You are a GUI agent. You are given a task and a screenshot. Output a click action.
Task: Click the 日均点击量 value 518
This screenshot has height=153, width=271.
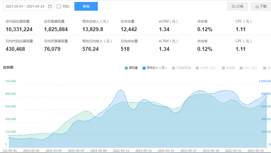point(125,49)
